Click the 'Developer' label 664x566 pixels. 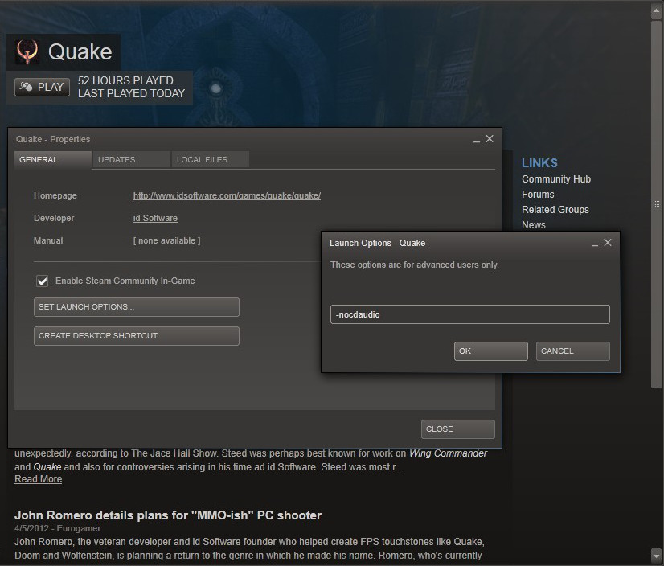tap(54, 218)
